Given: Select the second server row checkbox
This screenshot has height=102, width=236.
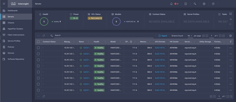Looking at the screenshot, I should tap(38, 54).
